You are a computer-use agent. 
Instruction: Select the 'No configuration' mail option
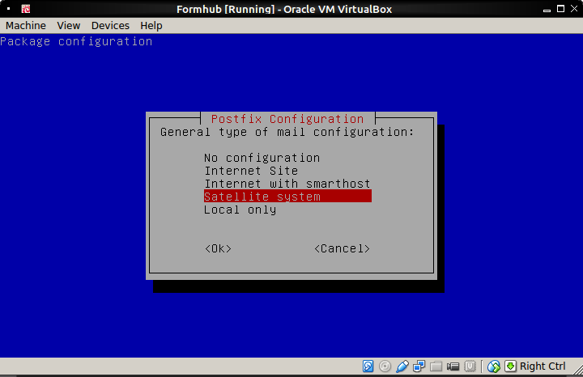click(262, 158)
